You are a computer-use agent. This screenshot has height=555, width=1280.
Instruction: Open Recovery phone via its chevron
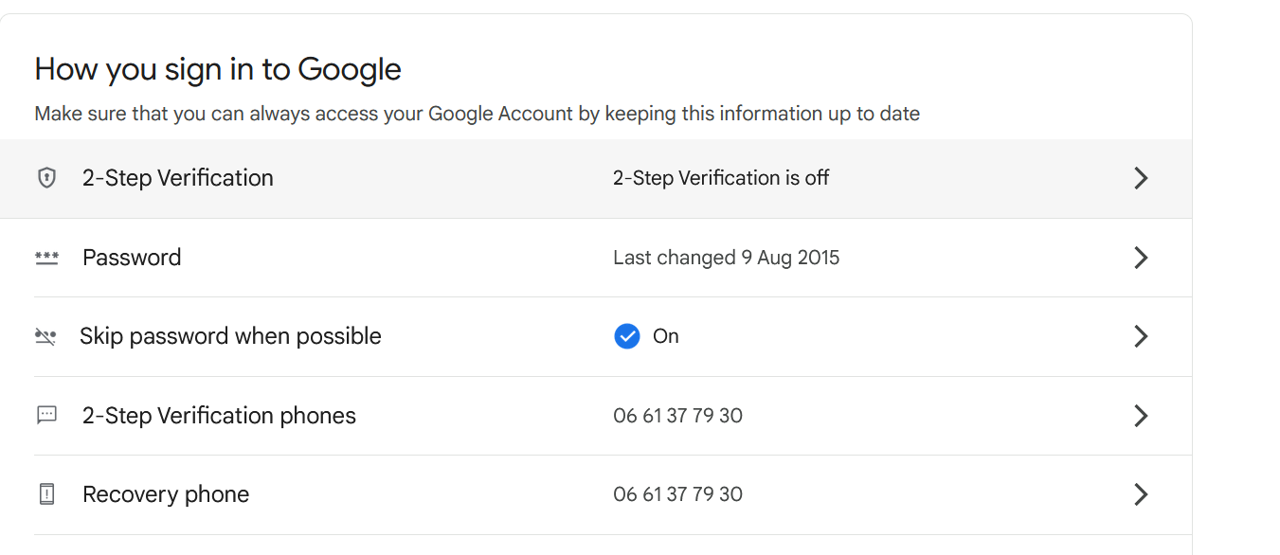1141,494
